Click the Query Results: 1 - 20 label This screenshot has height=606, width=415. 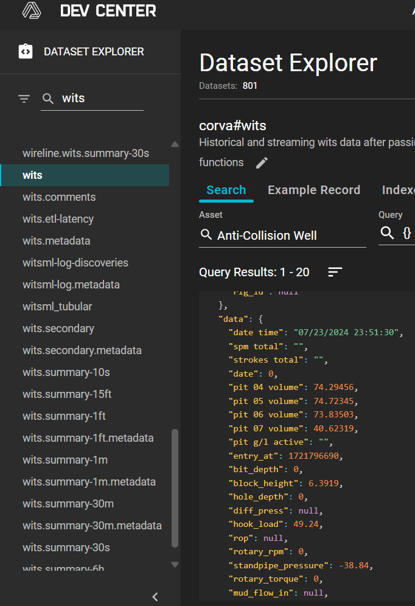tap(254, 272)
